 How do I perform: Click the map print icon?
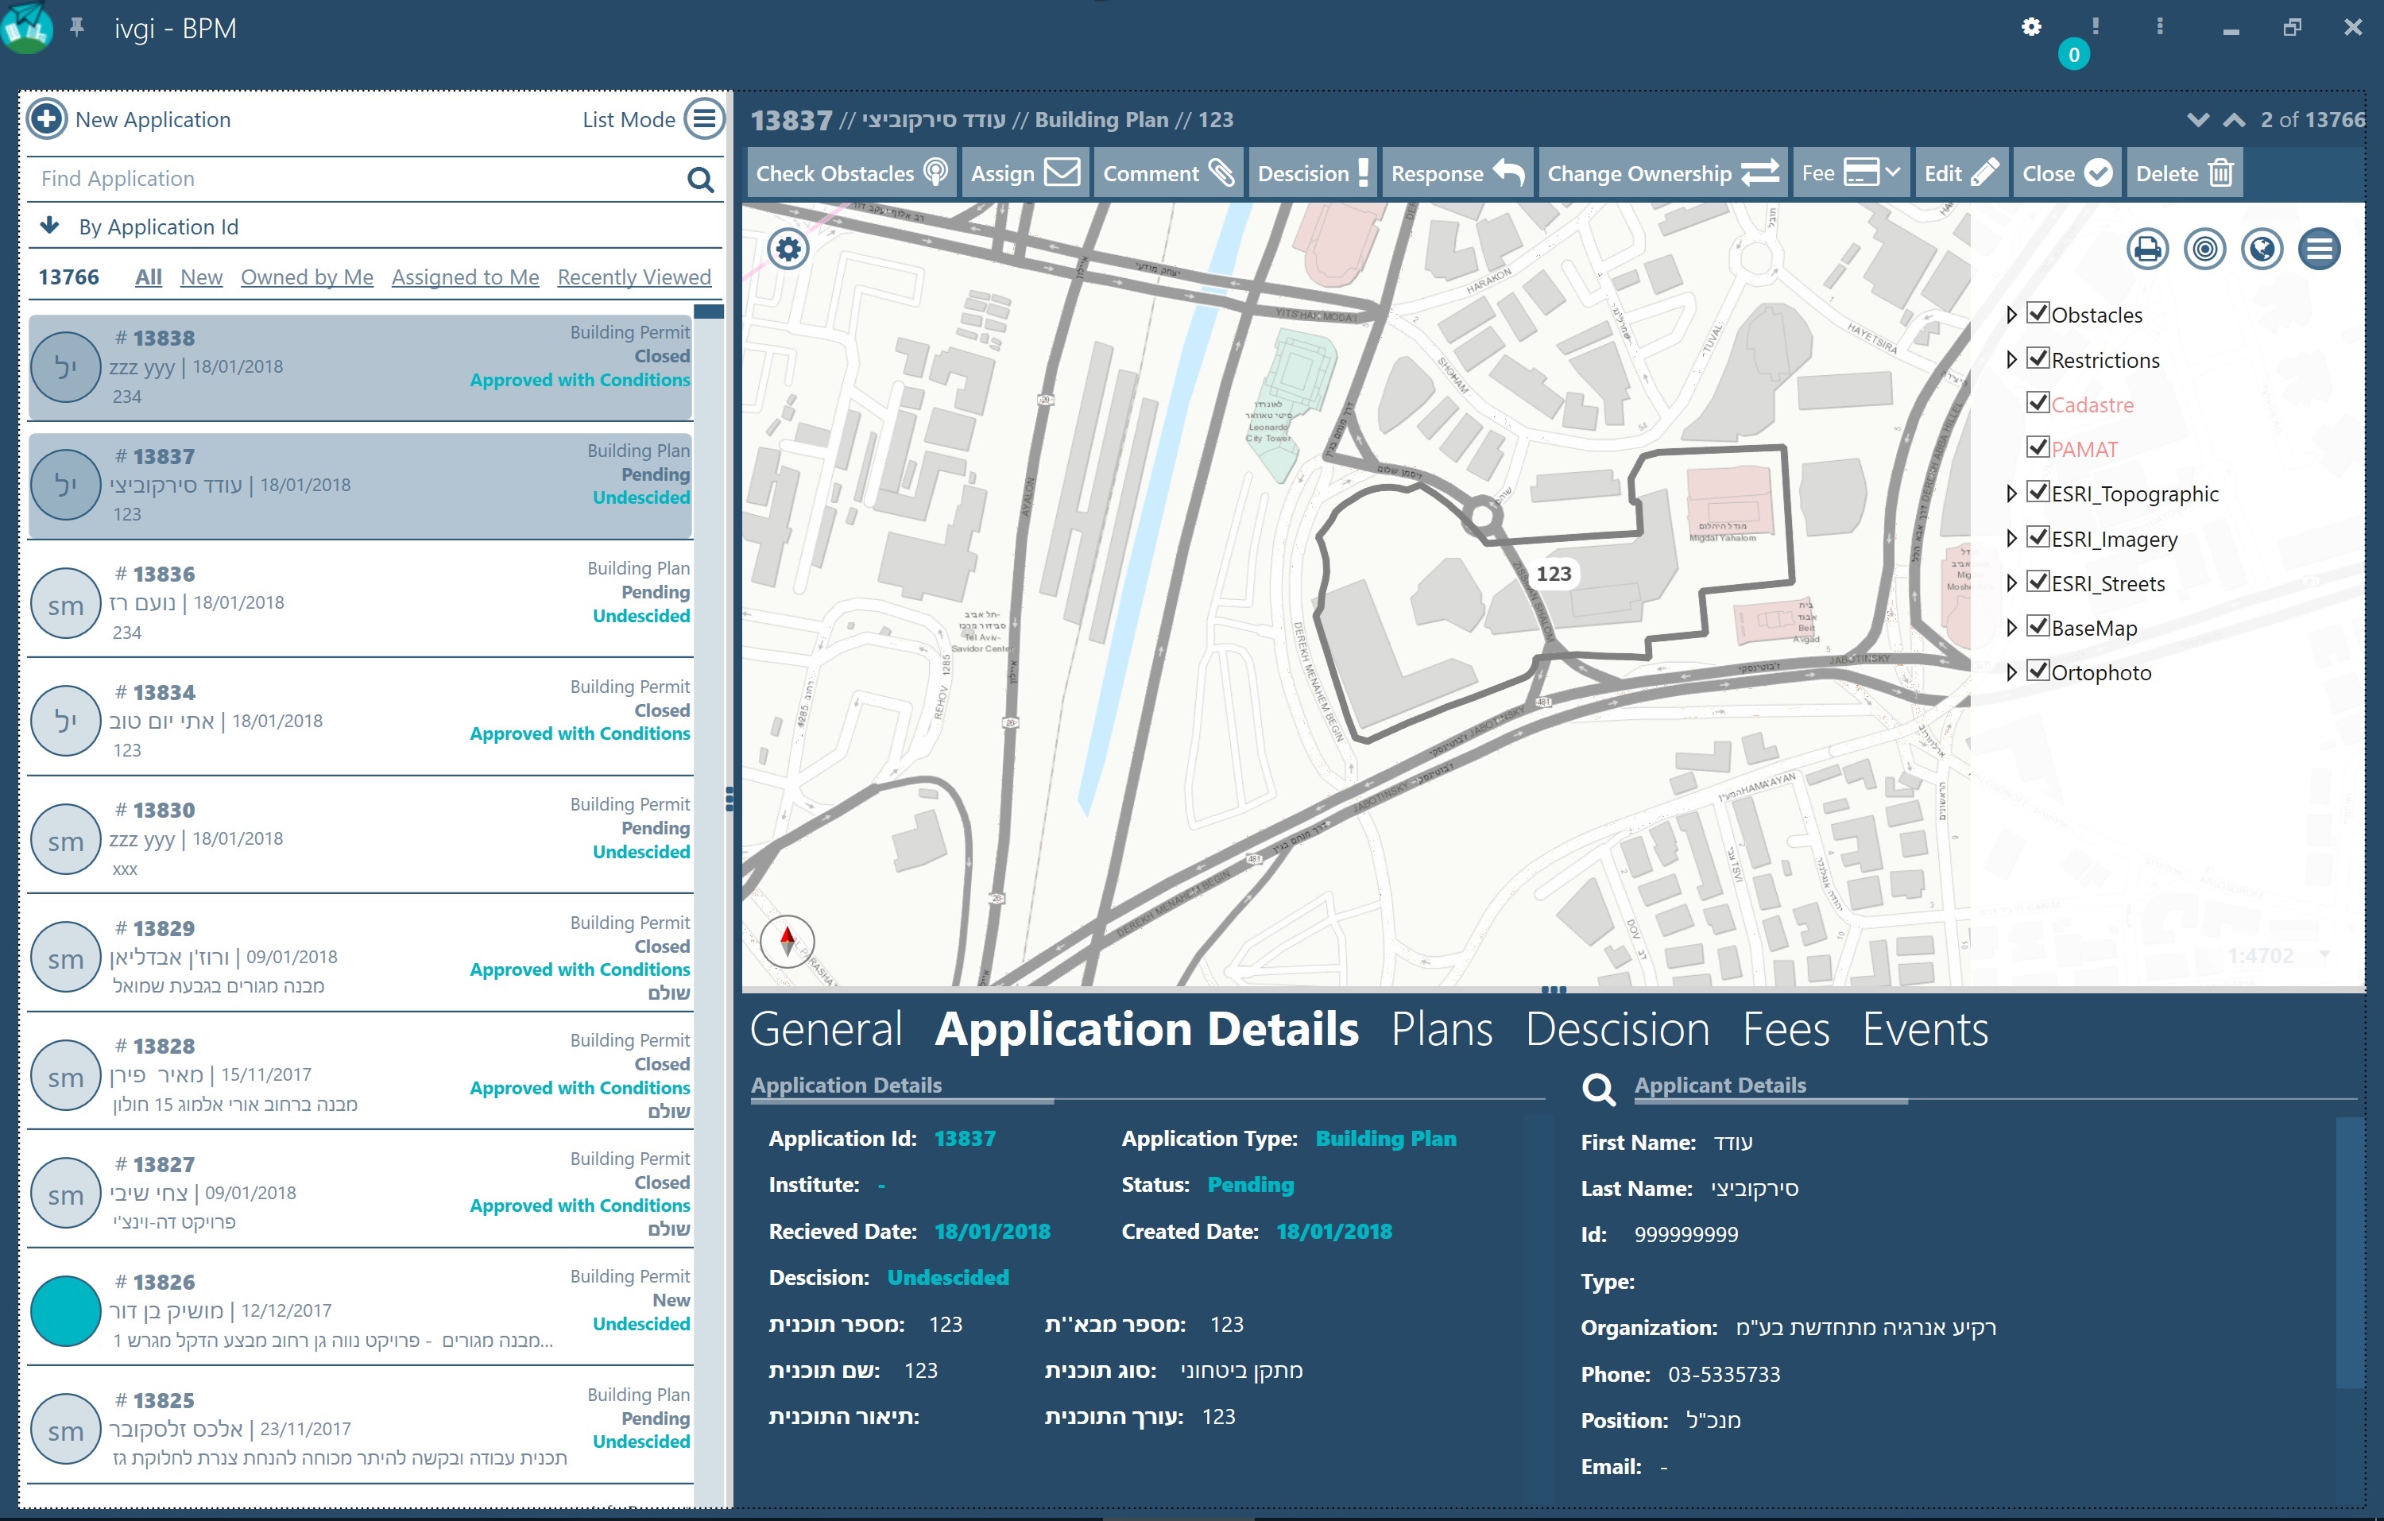click(x=2147, y=249)
